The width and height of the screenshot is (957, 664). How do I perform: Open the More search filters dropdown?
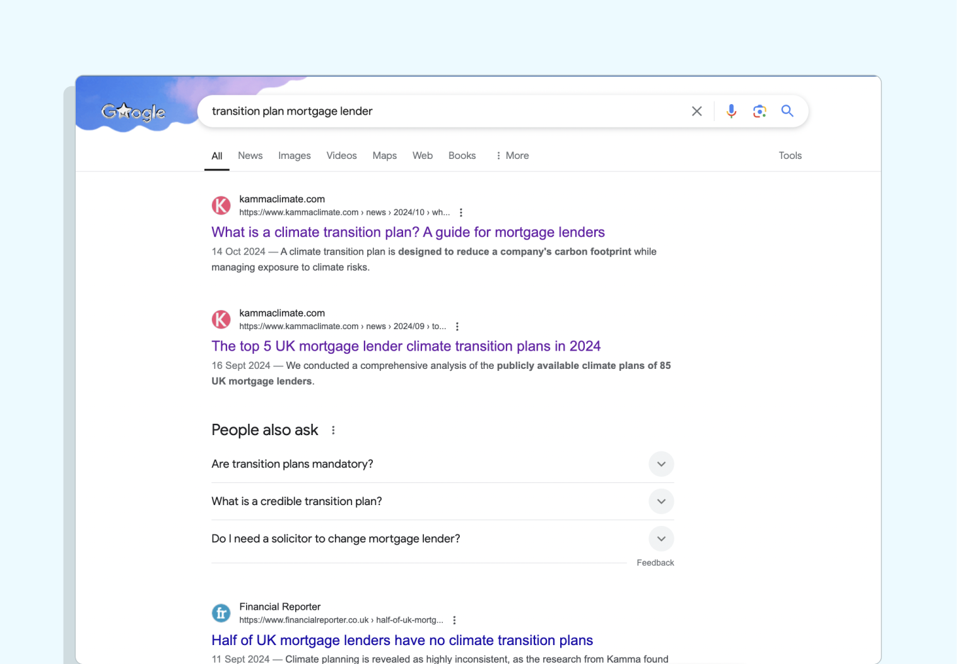coord(512,156)
